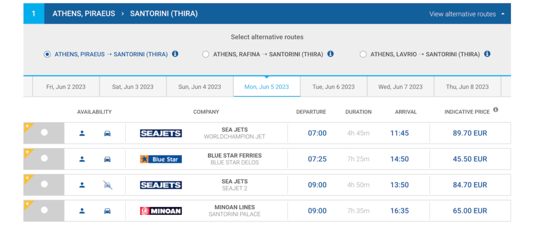Choose the Worldchampion Jet 07:00 sailing

tap(44, 133)
